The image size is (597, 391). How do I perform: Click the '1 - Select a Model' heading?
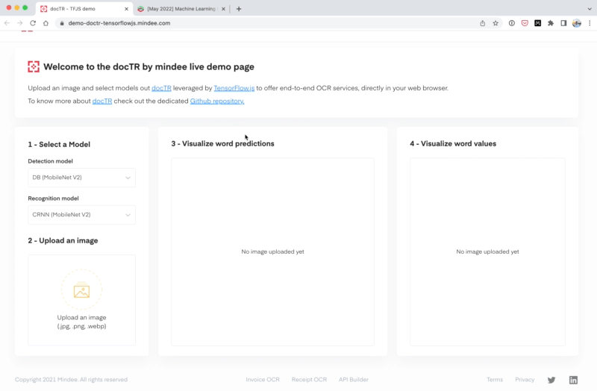pos(59,144)
